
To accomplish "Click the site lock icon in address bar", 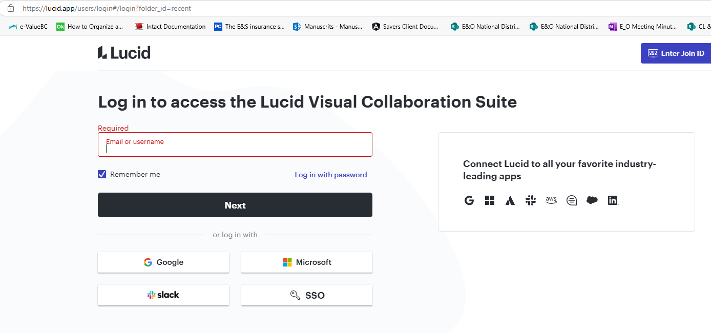I will (x=10, y=8).
